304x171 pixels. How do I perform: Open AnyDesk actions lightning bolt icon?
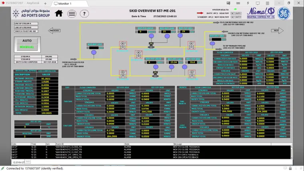click(248, 3)
